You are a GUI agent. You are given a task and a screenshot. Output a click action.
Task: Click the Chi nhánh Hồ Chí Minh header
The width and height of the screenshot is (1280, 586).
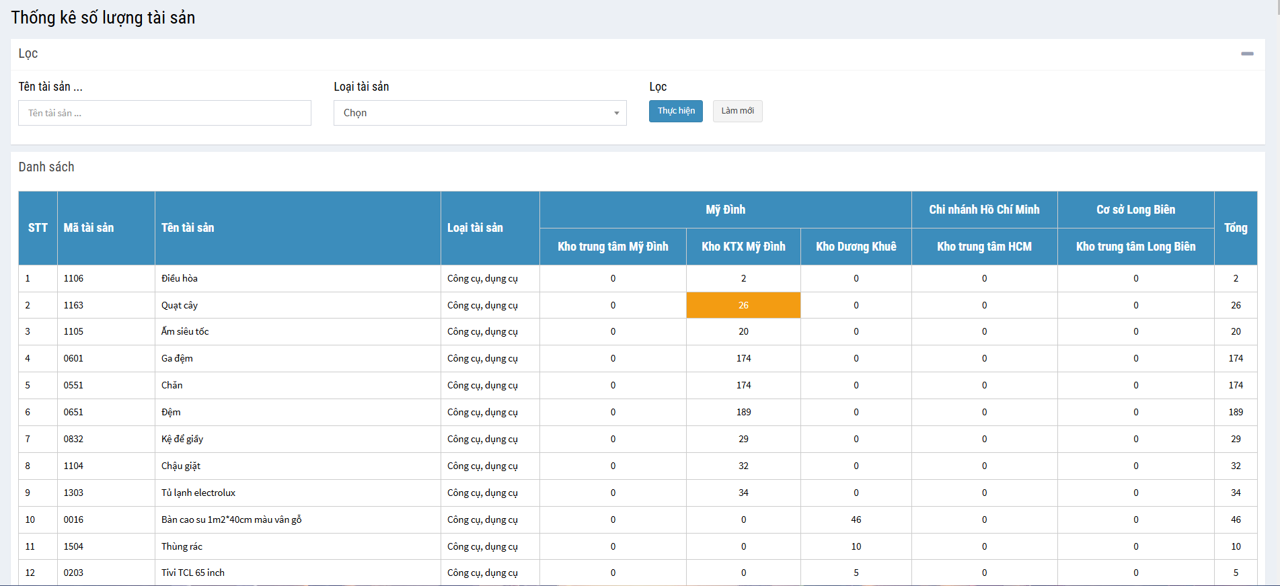pos(984,210)
